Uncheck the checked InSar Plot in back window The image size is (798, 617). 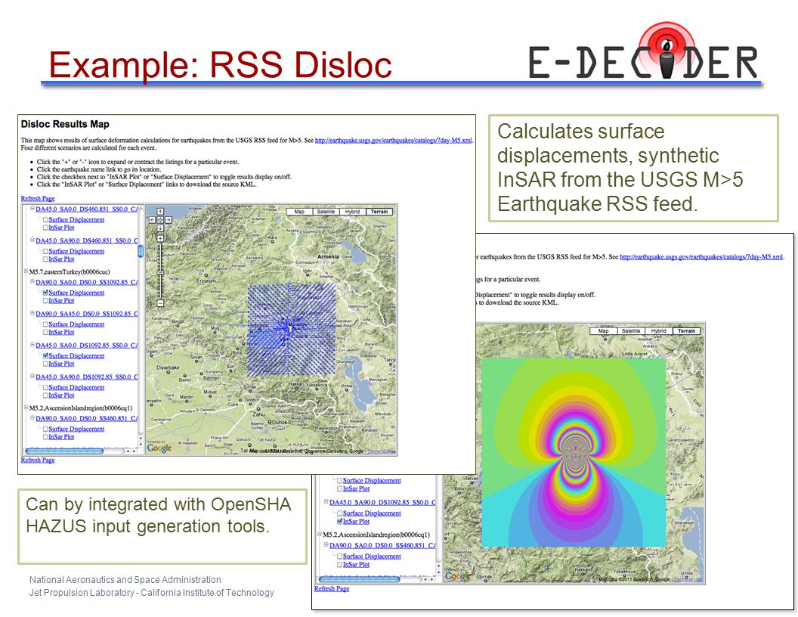click(x=339, y=521)
